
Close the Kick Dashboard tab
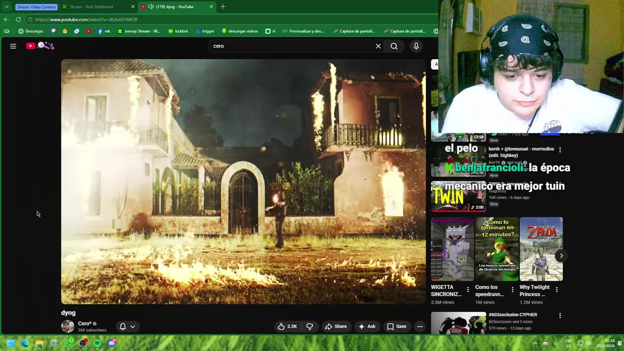click(x=133, y=7)
